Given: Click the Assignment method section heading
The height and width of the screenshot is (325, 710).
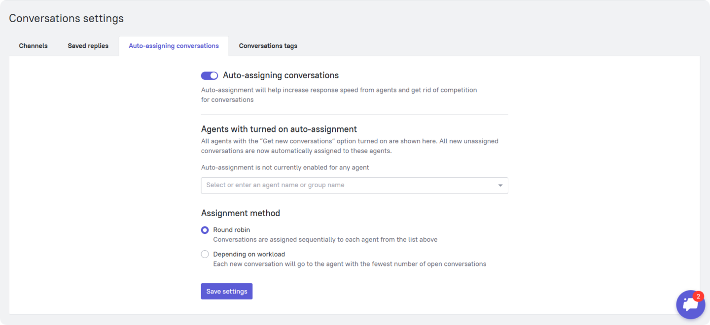Looking at the screenshot, I should coord(241,213).
